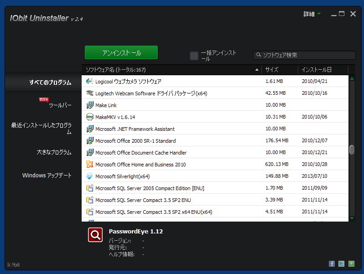This screenshot has height=274, width=364.
Task: Click the Logicool webcam software icon
Action: pyautogui.click(x=89, y=81)
